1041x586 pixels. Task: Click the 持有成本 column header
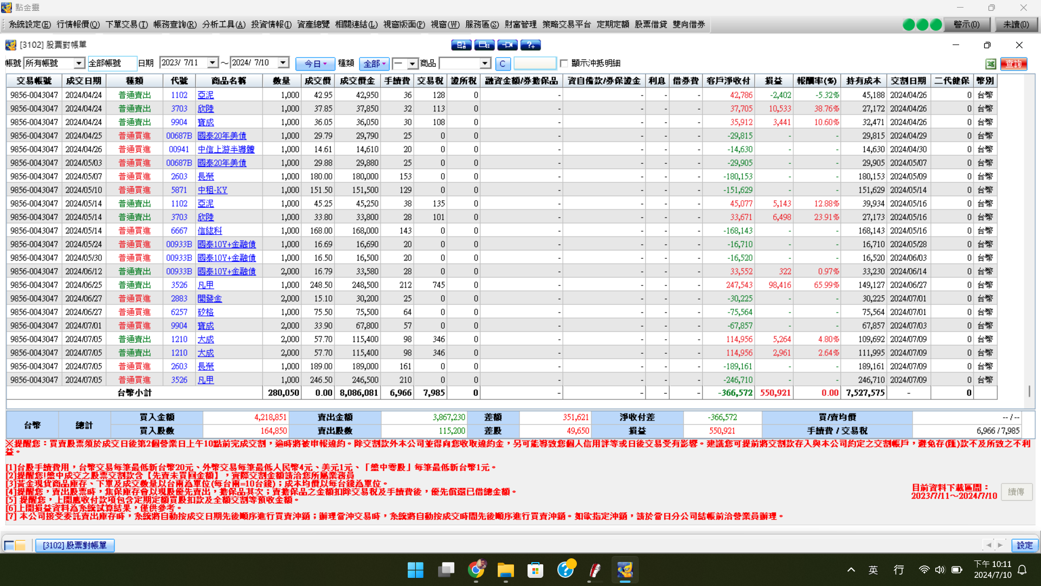click(x=864, y=81)
